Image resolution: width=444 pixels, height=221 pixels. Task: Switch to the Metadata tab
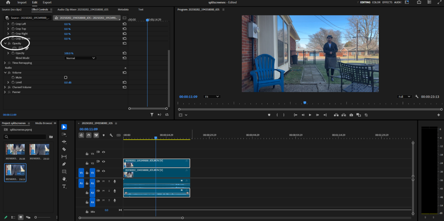(123, 9)
